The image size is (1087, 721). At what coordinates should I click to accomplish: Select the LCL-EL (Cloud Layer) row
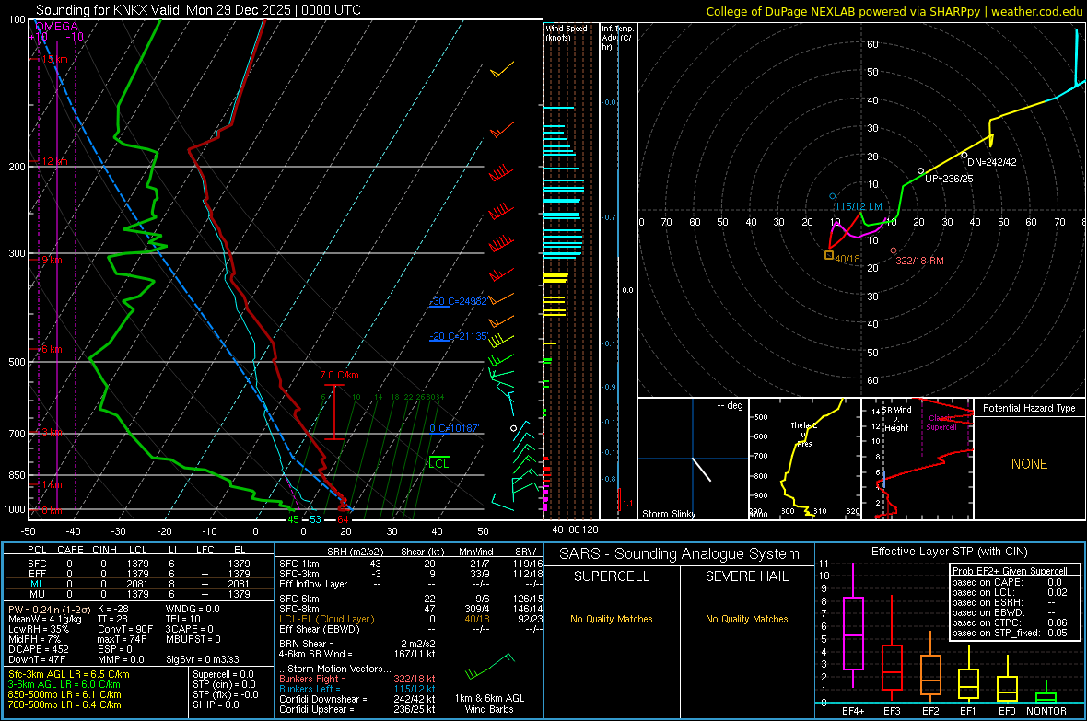411,619
